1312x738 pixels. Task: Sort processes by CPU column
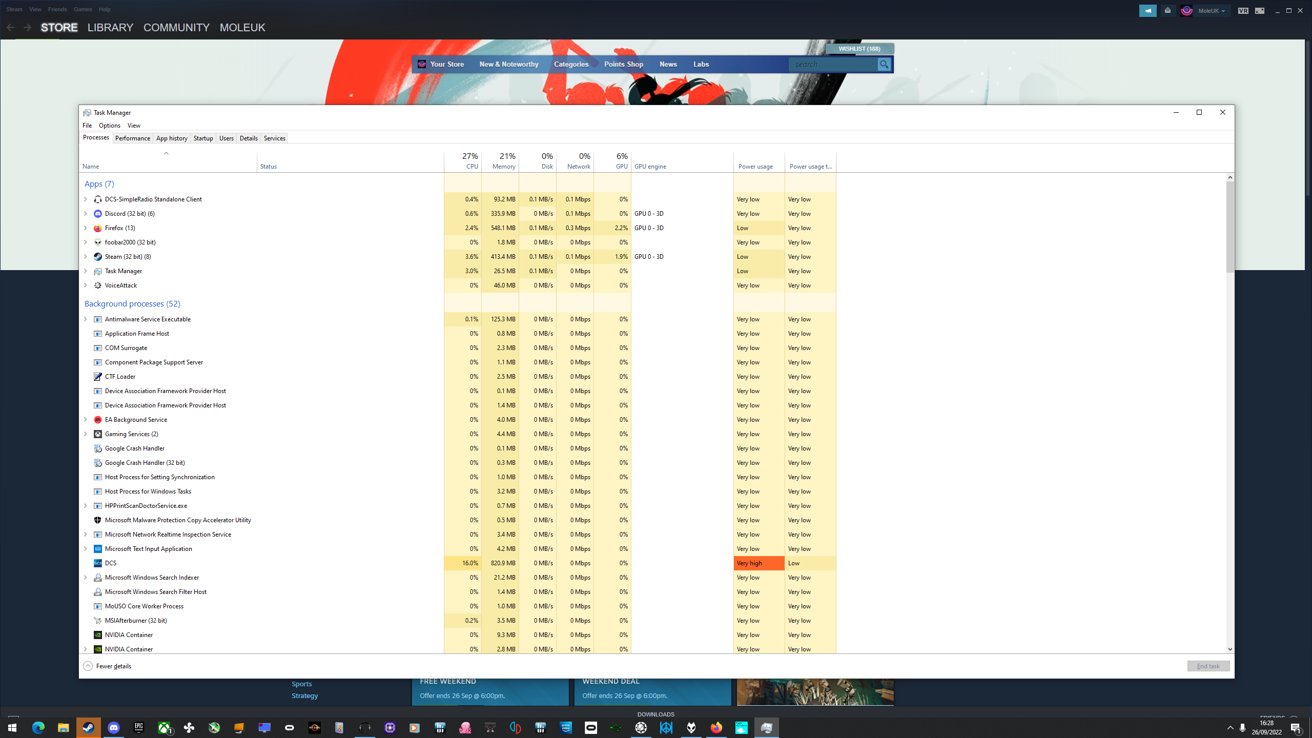coord(463,161)
